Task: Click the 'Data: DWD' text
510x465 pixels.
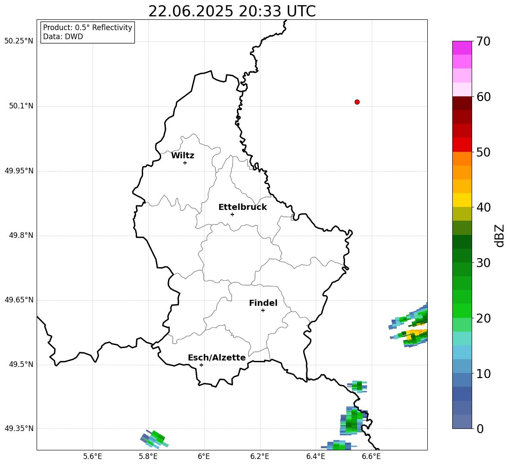Action: [63, 37]
